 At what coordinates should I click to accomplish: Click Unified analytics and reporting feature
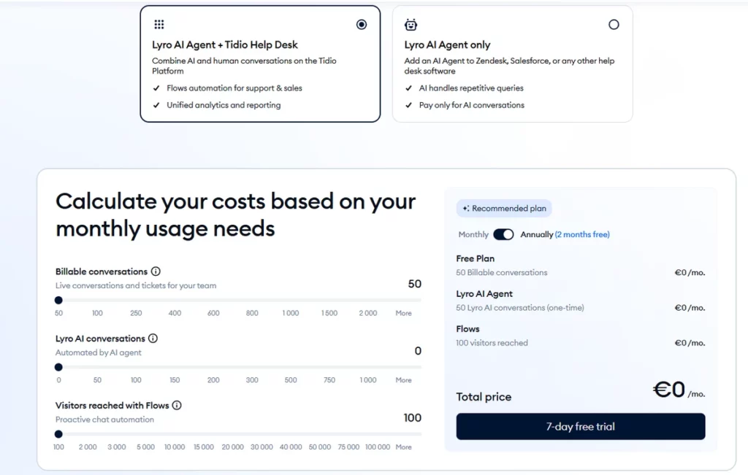tap(224, 105)
